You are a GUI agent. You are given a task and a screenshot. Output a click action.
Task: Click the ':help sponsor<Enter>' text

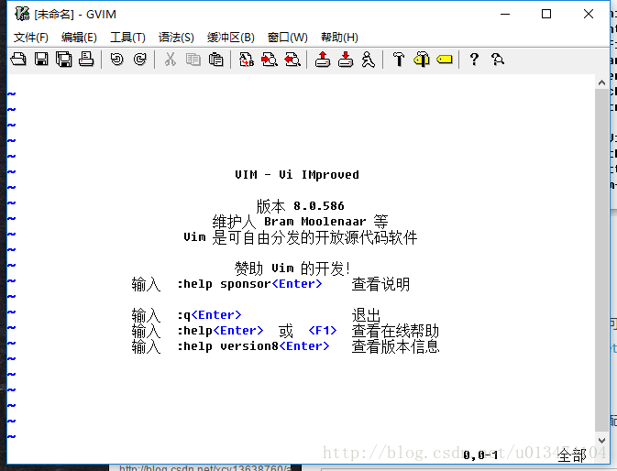pyautogui.click(x=249, y=284)
